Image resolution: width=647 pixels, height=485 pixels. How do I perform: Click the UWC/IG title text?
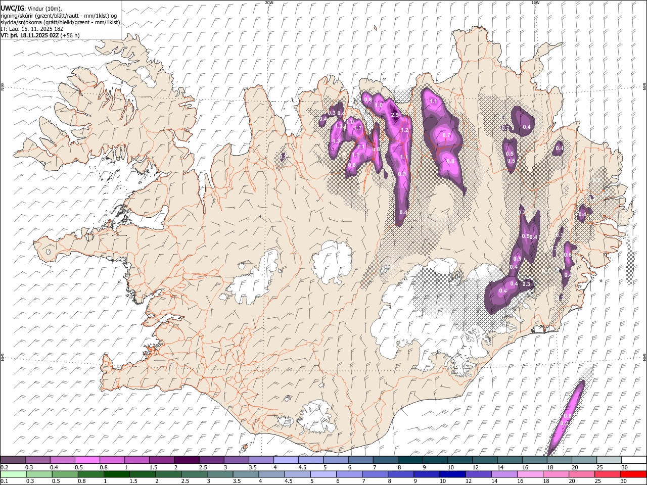12,8
